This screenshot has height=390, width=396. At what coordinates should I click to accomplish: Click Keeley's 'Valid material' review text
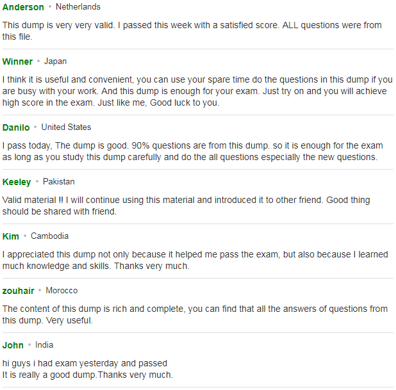tap(186, 206)
